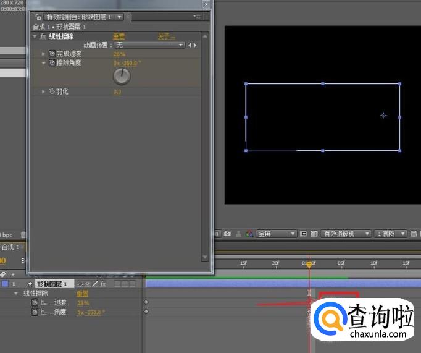Click the 10f mark on time ruler
This screenshot has width=421, height=353.
point(373,263)
